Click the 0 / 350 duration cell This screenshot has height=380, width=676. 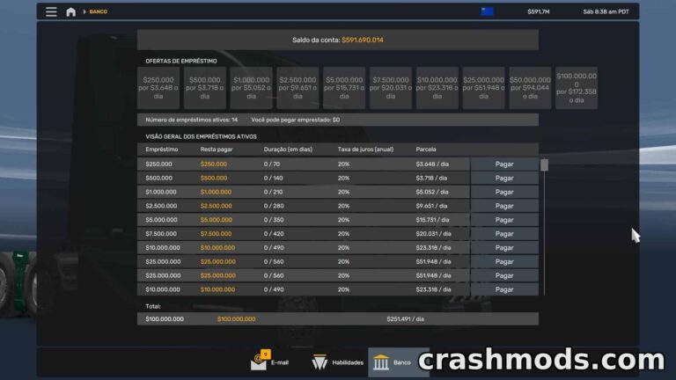point(274,220)
